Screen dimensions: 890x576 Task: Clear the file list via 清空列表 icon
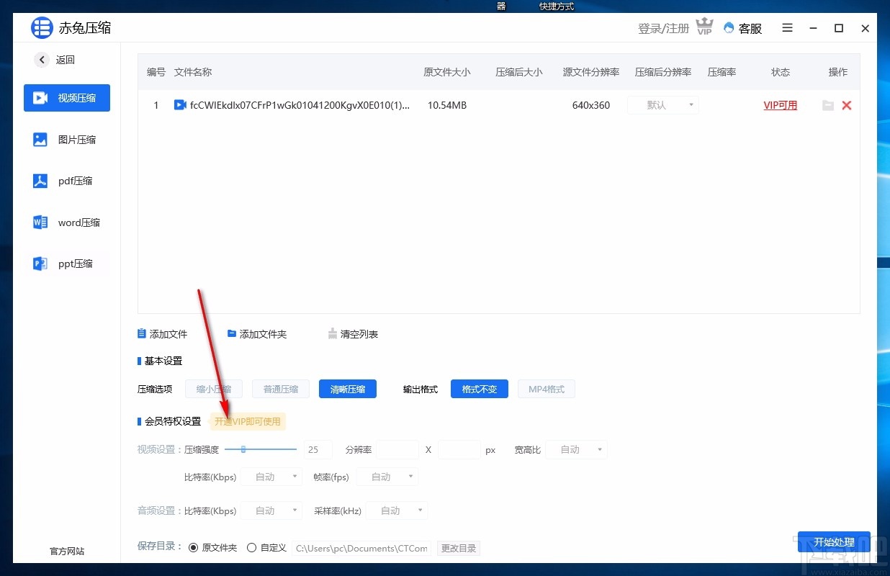(x=332, y=333)
